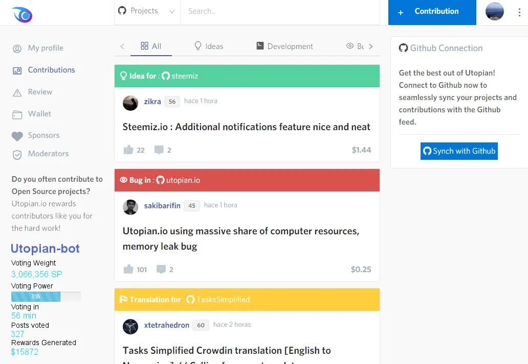Switch to the Ideas tab
Screen dimensions: 528x364
209,46
